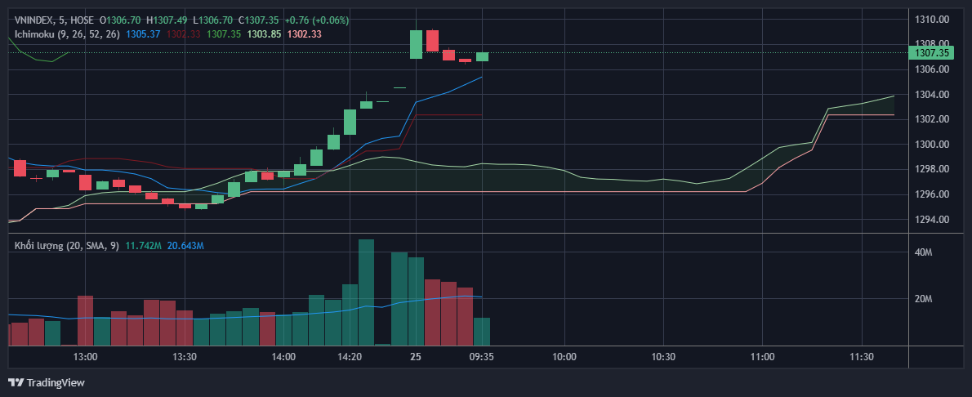Select the 1304.00 price axis label

(932, 94)
